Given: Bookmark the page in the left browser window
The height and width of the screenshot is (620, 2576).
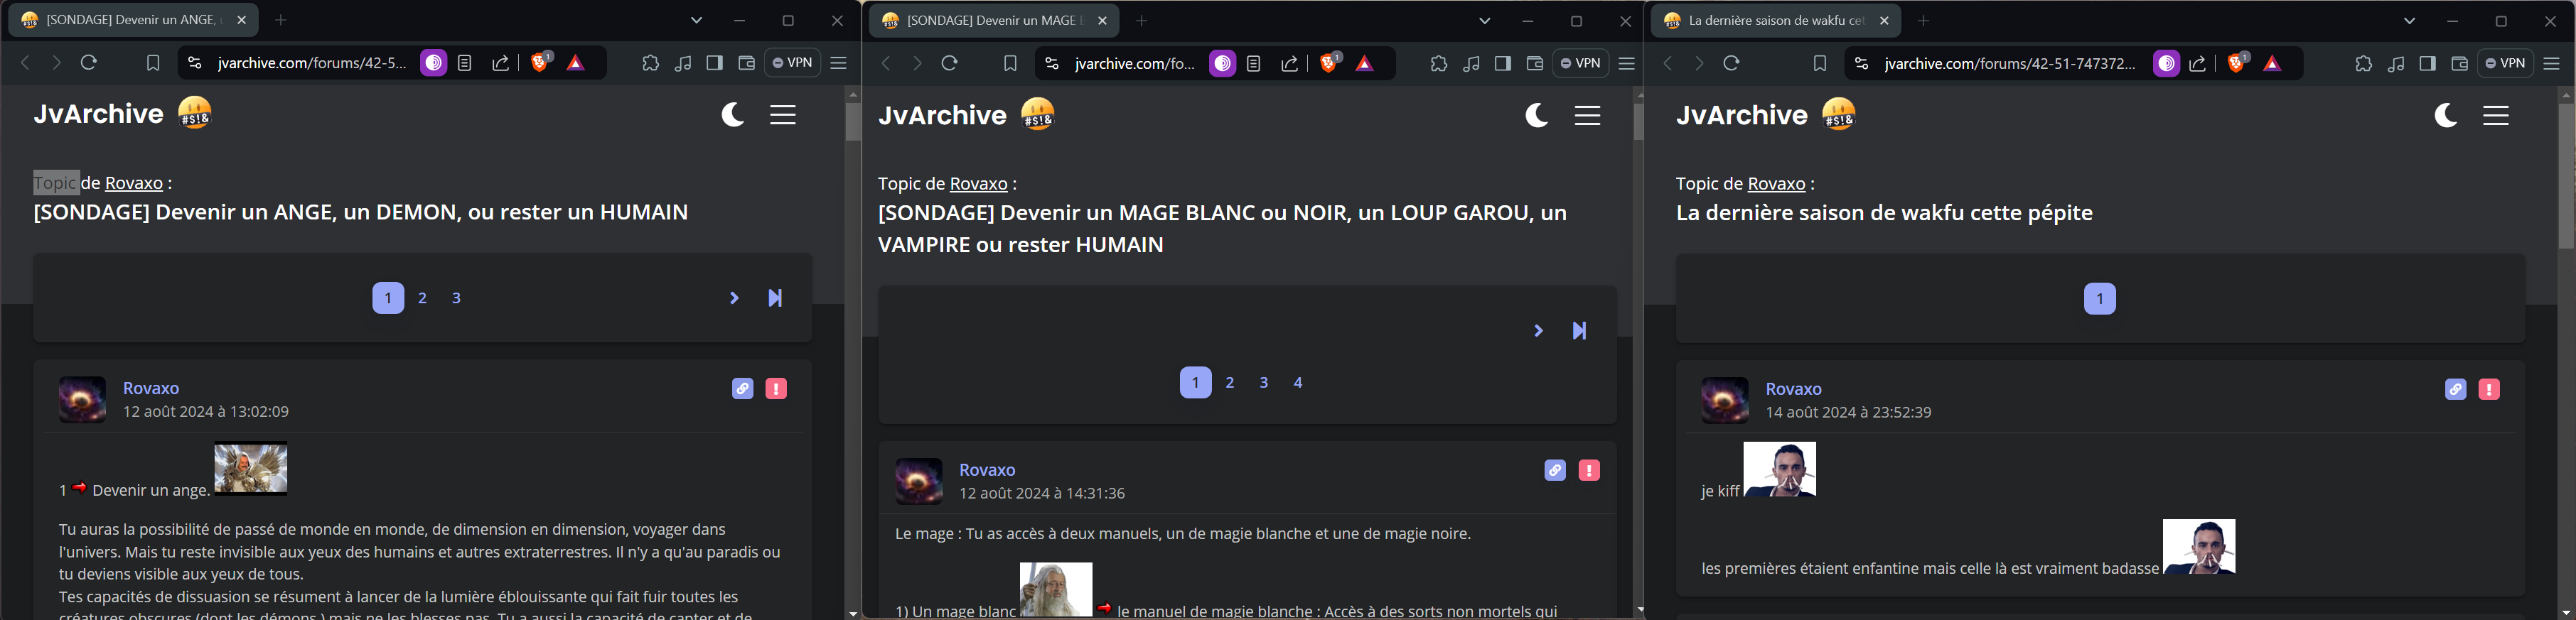Looking at the screenshot, I should 153,63.
